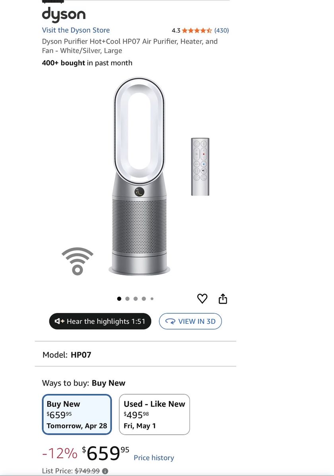Click the List Price info icon
334x476 pixels.
pyautogui.click(x=105, y=471)
